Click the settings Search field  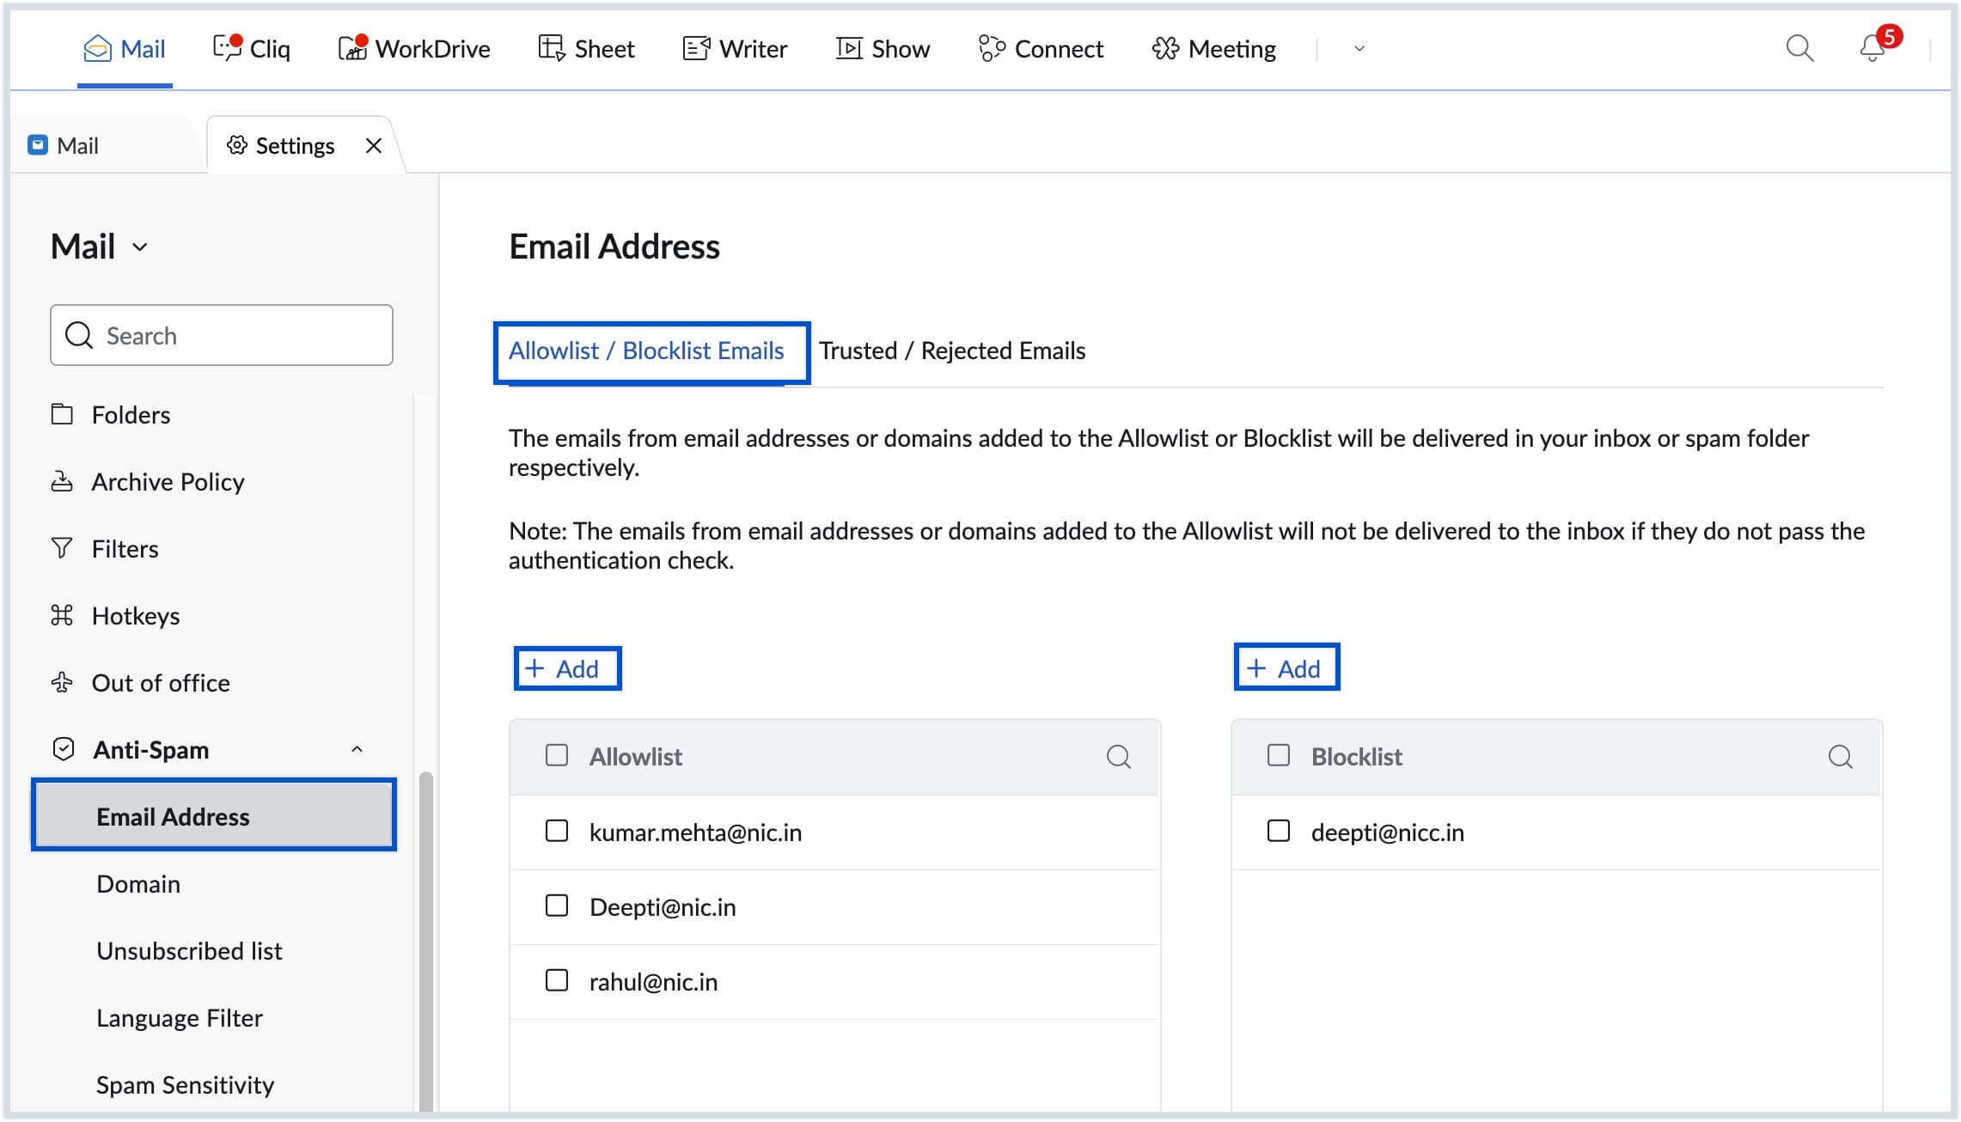[x=222, y=336]
